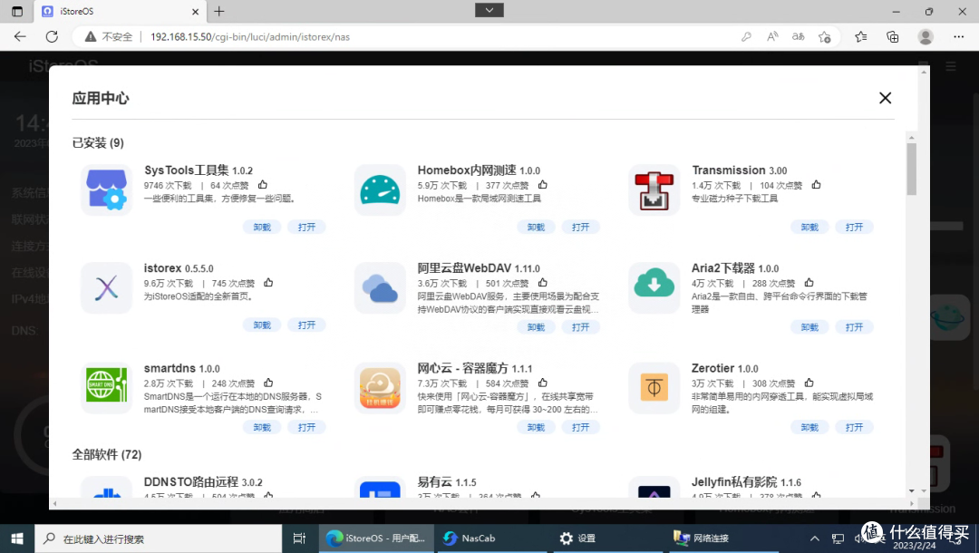Click inside the browser address bar

tap(363, 37)
